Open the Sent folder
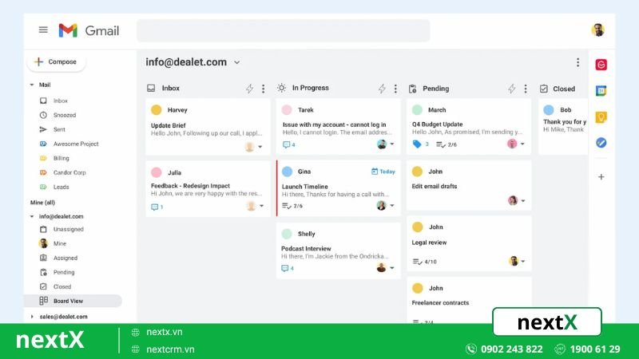639x359 pixels. [59, 129]
